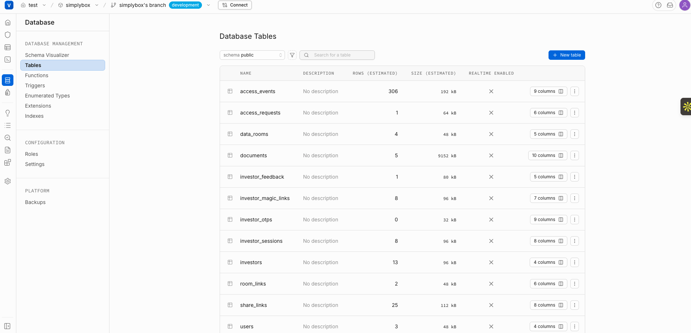Screen dimensions: 691x333
Task: Click the users table name
Action: [x=247, y=326]
